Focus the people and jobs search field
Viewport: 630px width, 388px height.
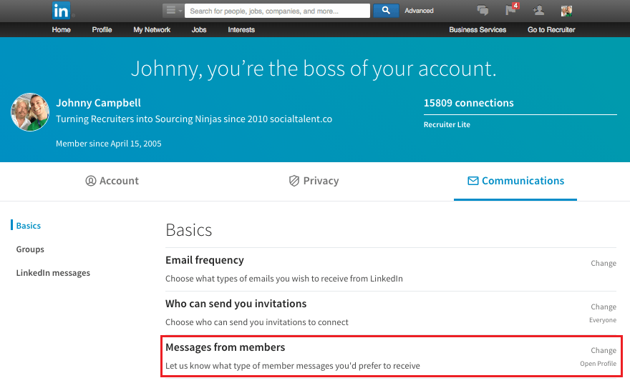click(x=277, y=11)
